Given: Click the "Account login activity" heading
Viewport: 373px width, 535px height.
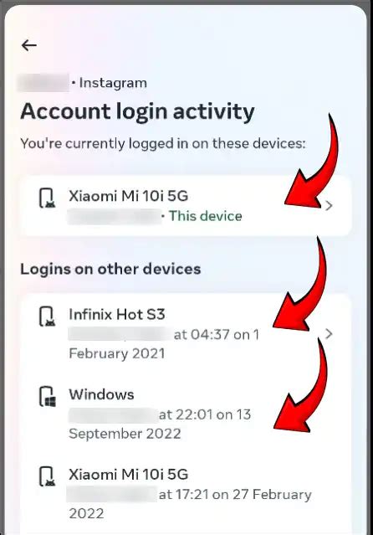Looking at the screenshot, I should pos(137,111).
